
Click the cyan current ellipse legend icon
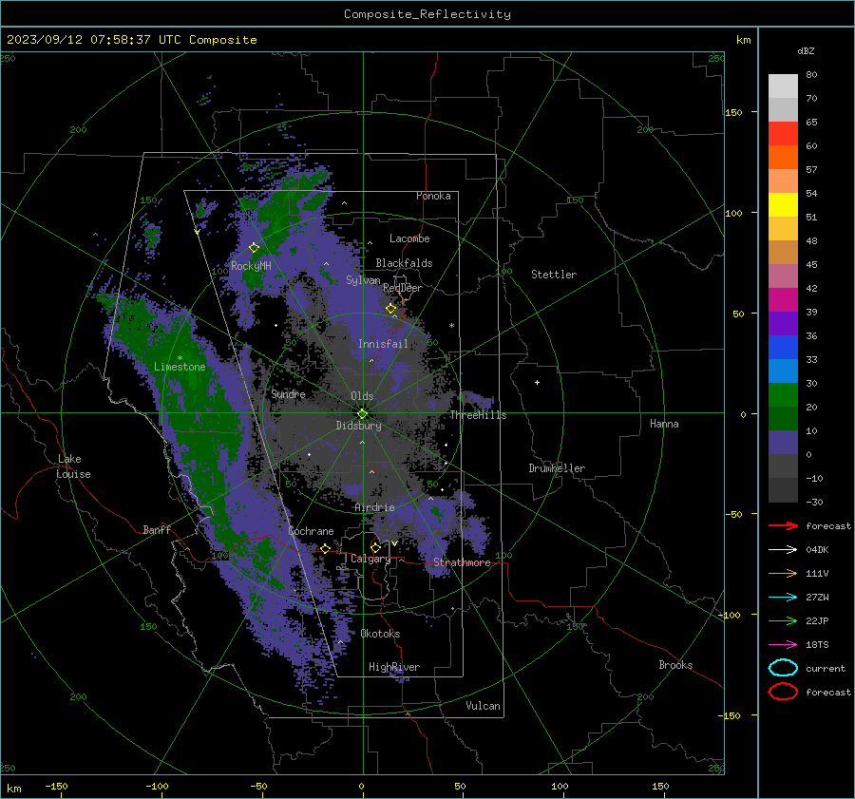click(783, 668)
